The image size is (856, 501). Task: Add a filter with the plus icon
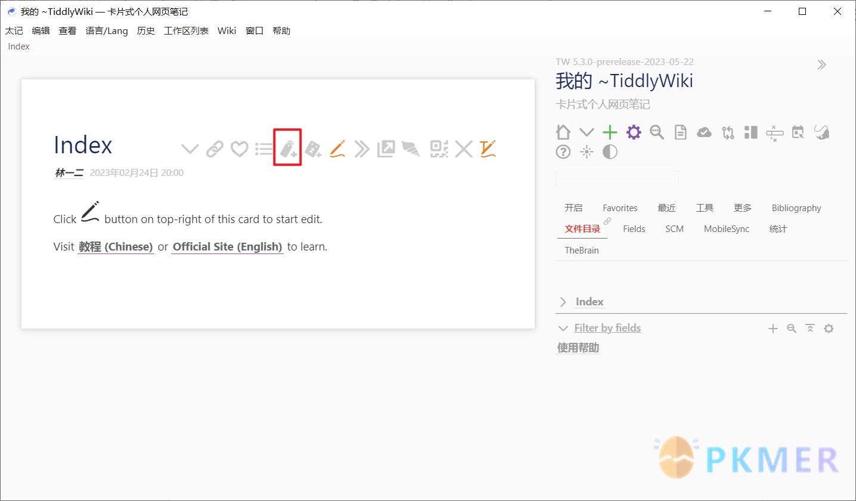[x=773, y=329]
